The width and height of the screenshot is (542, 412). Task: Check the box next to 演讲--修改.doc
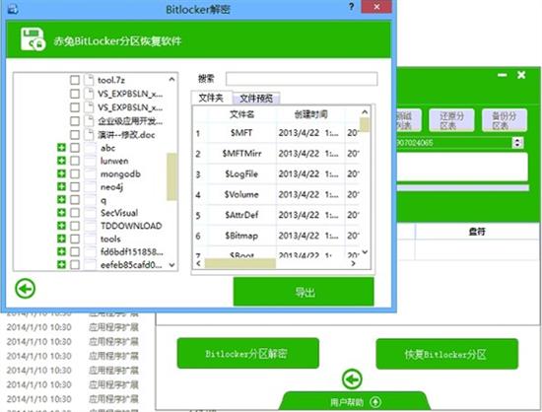tap(75, 134)
